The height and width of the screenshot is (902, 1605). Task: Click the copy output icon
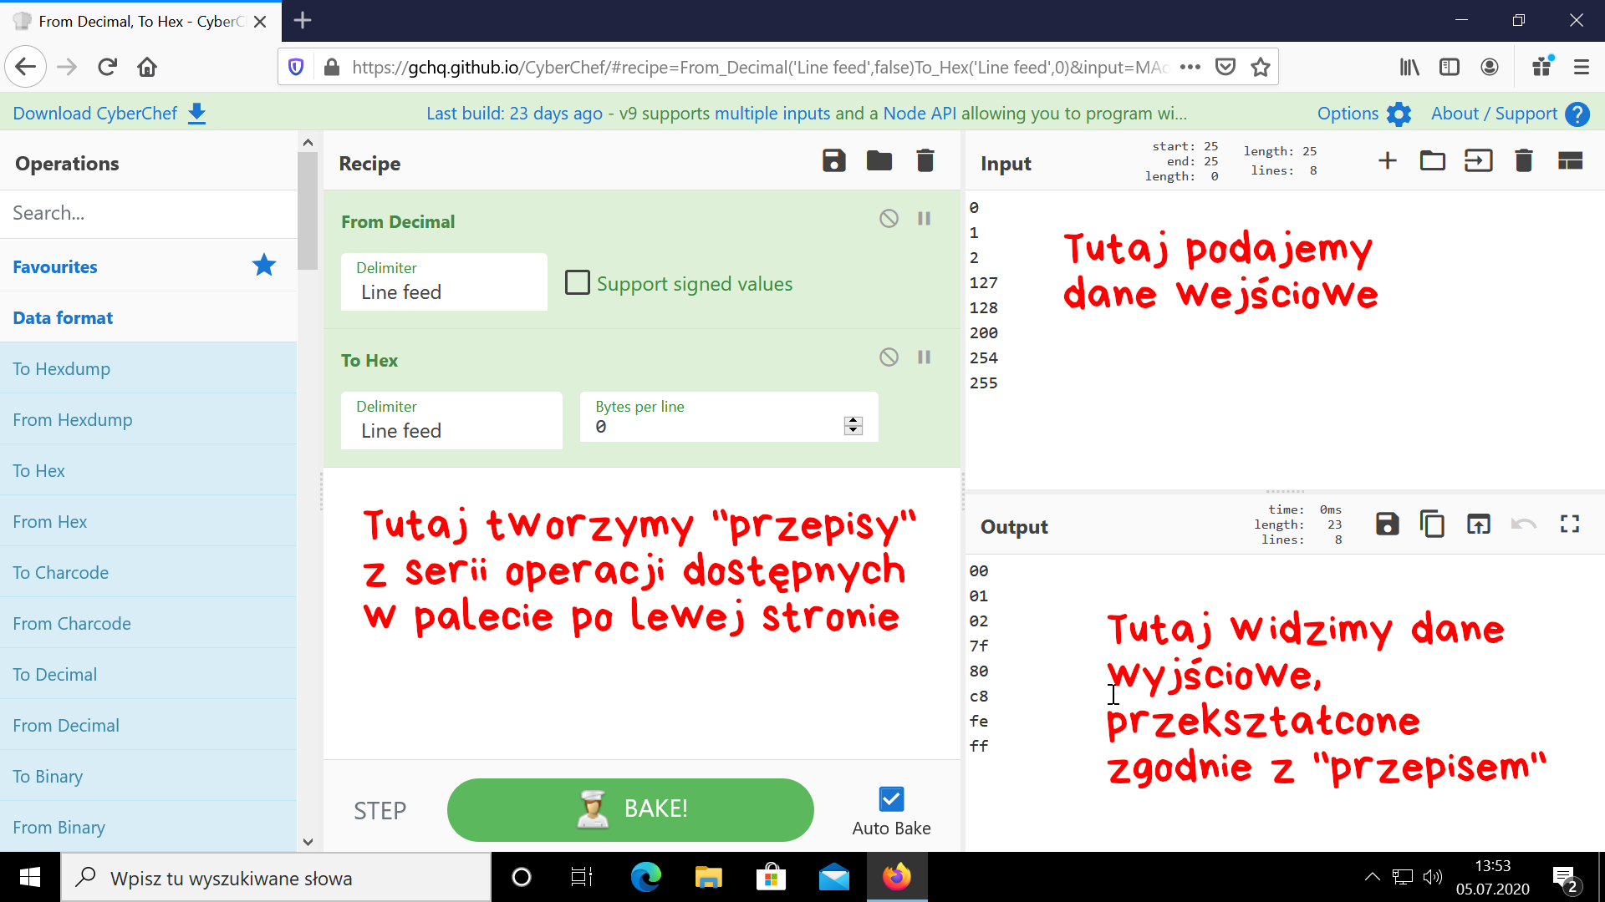click(1431, 523)
